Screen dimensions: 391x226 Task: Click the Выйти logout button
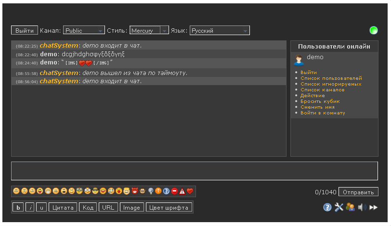click(25, 30)
